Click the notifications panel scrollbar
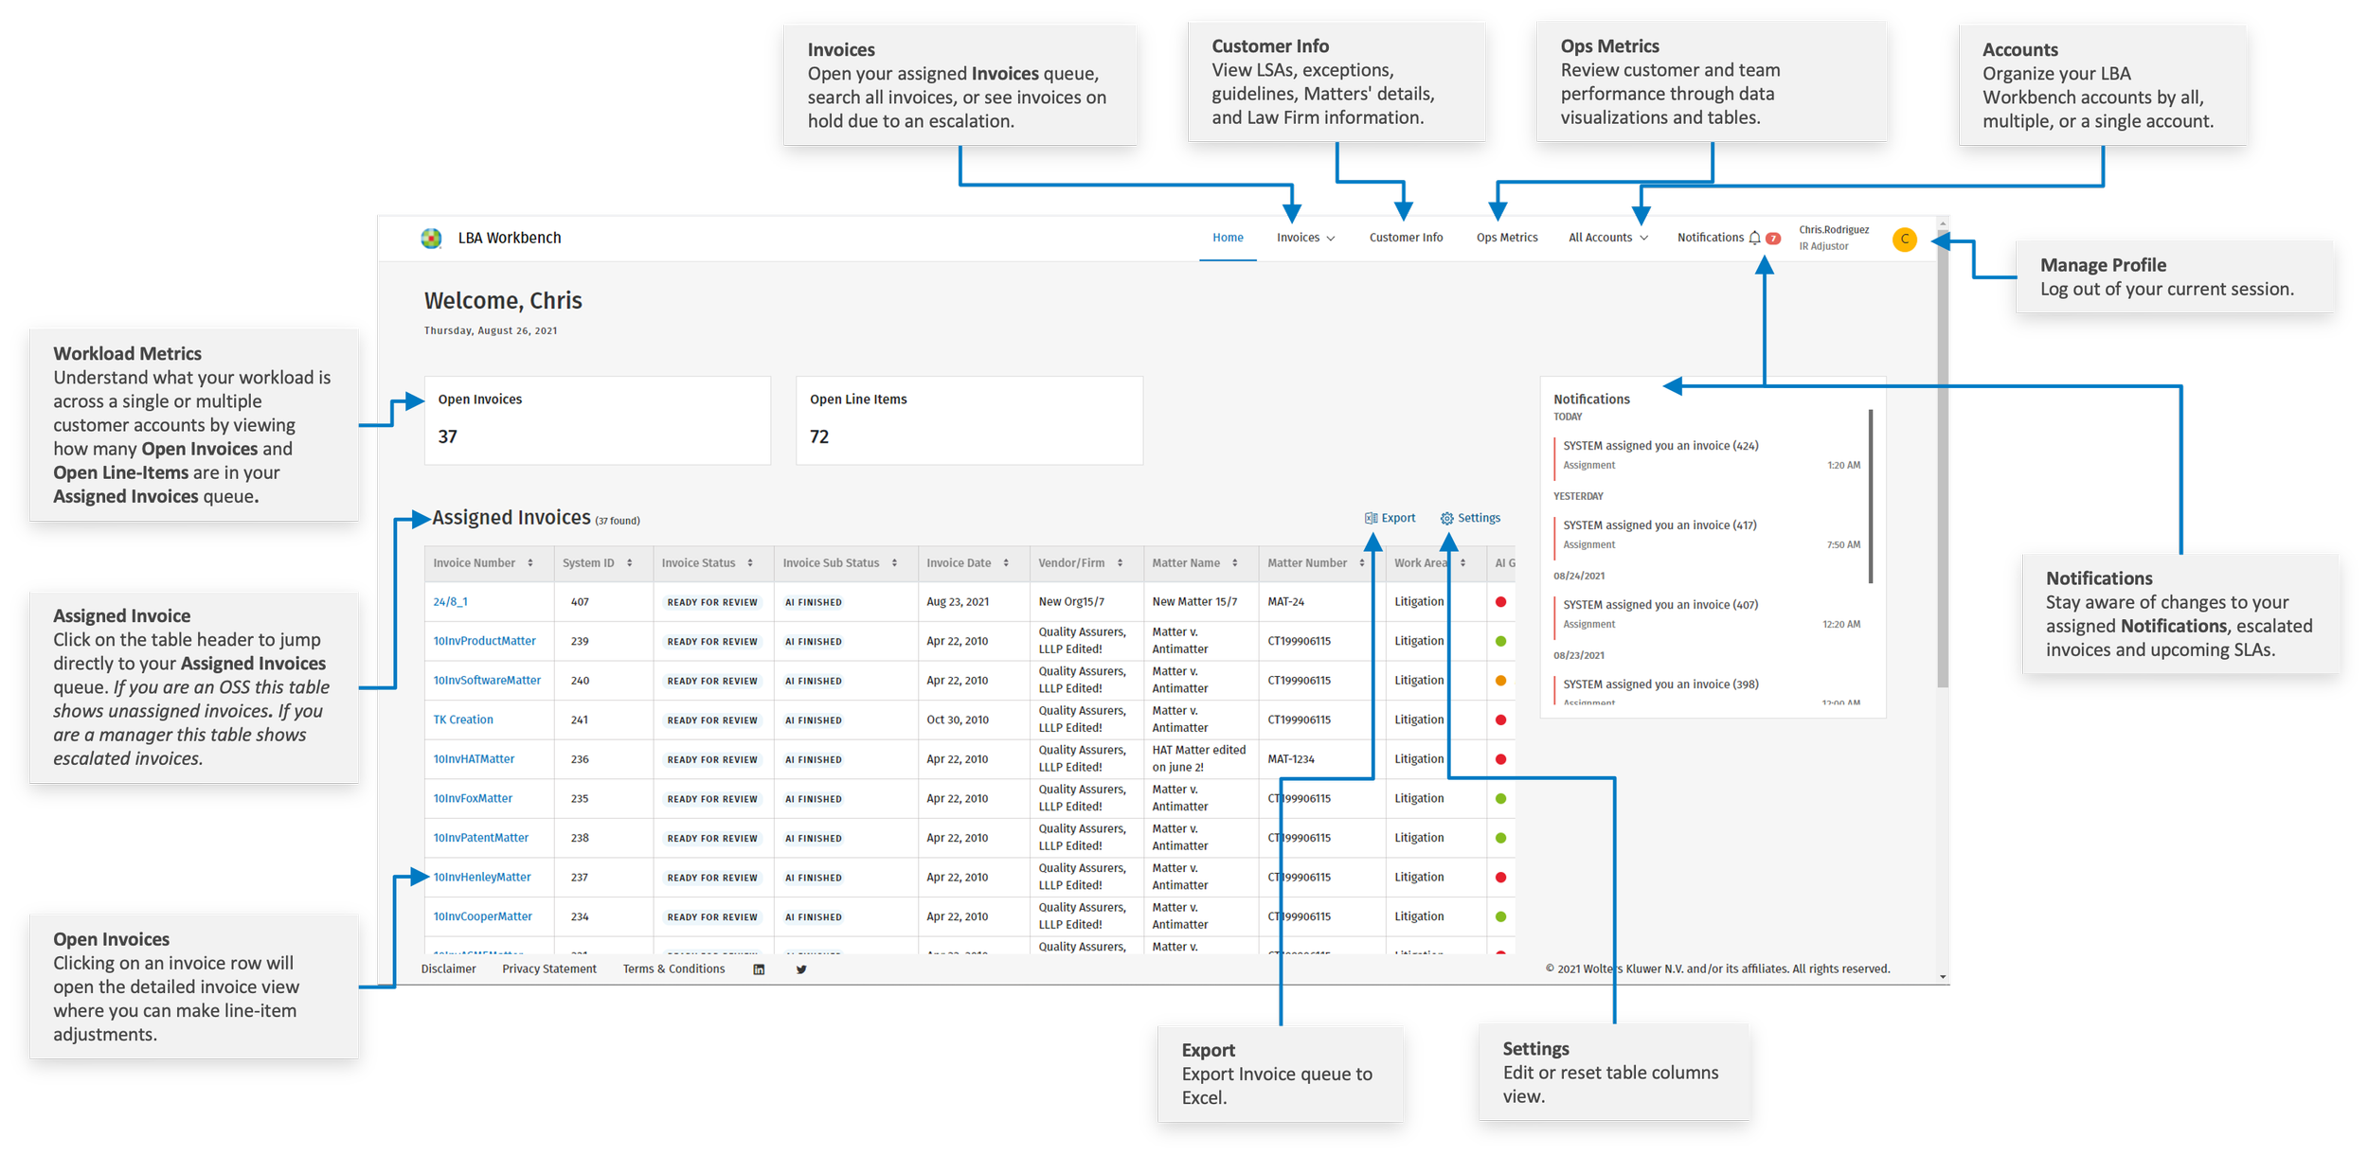This screenshot has width=2368, height=1155. tap(1871, 496)
